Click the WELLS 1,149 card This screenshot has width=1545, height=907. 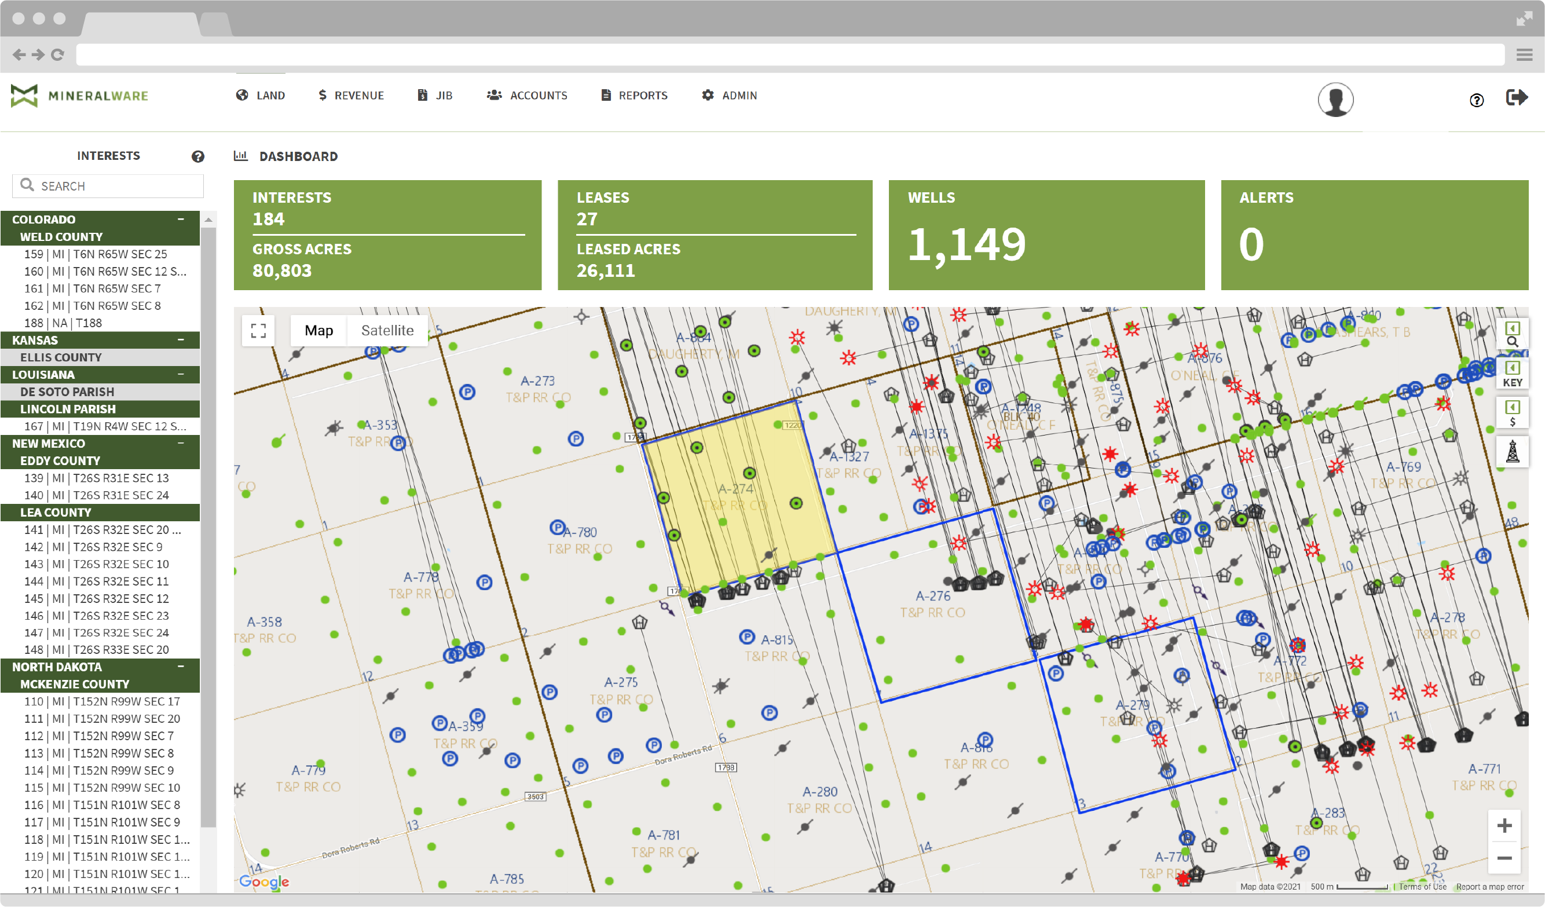pyautogui.click(x=1046, y=235)
